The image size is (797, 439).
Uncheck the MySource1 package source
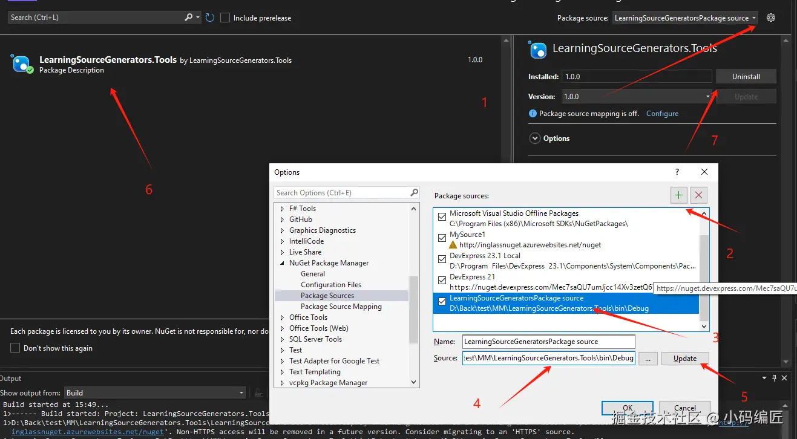(x=442, y=239)
